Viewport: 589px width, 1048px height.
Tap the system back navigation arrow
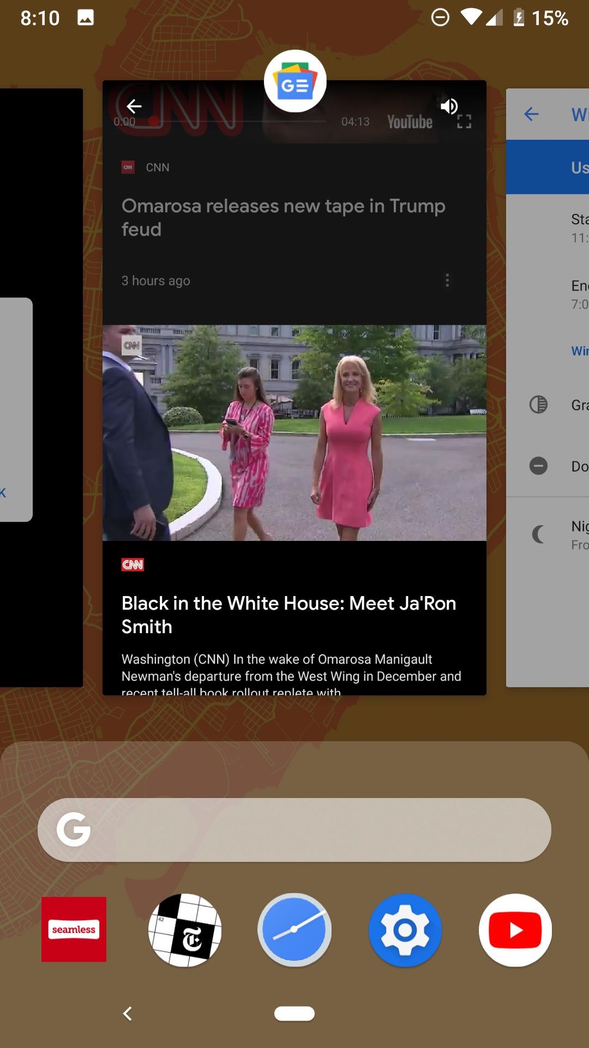[128, 1014]
